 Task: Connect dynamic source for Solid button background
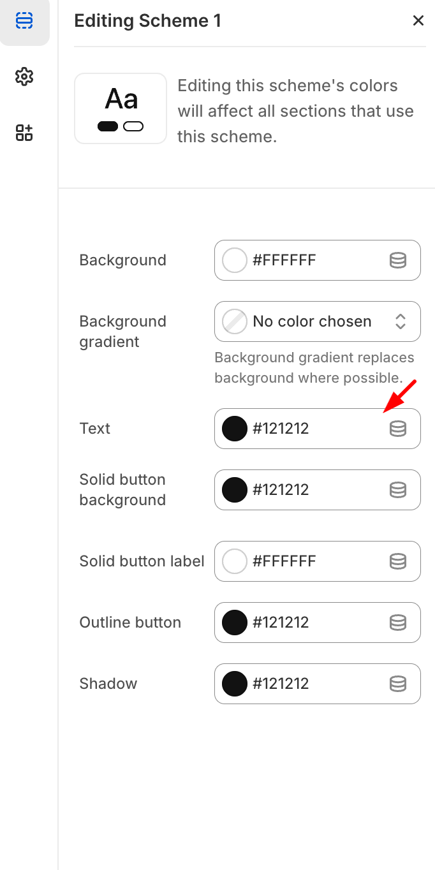tap(398, 490)
